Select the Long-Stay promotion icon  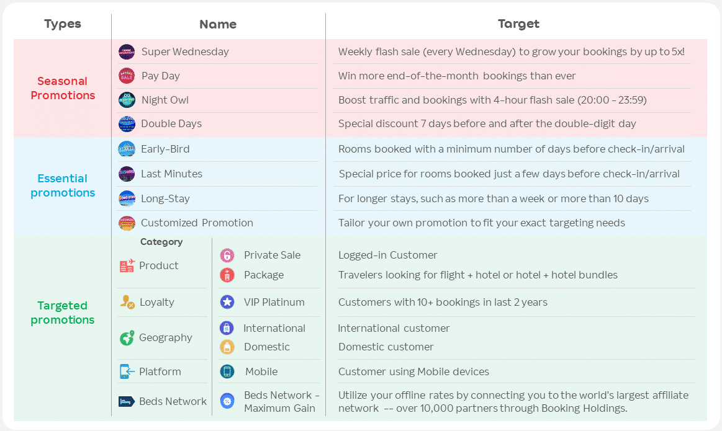coord(127,198)
